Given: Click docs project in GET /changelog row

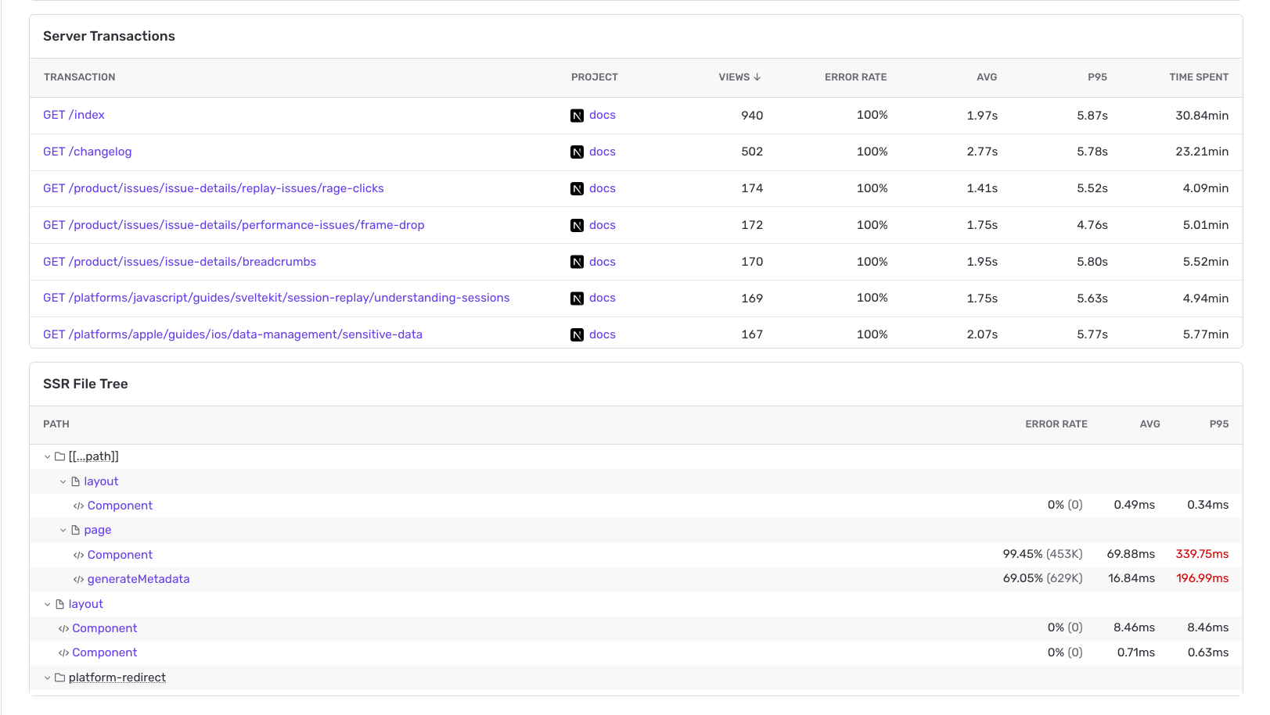Looking at the screenshot, I should tap(603, 152).
